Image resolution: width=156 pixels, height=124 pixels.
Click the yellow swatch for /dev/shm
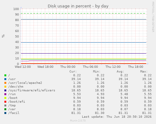coord(5,87)
